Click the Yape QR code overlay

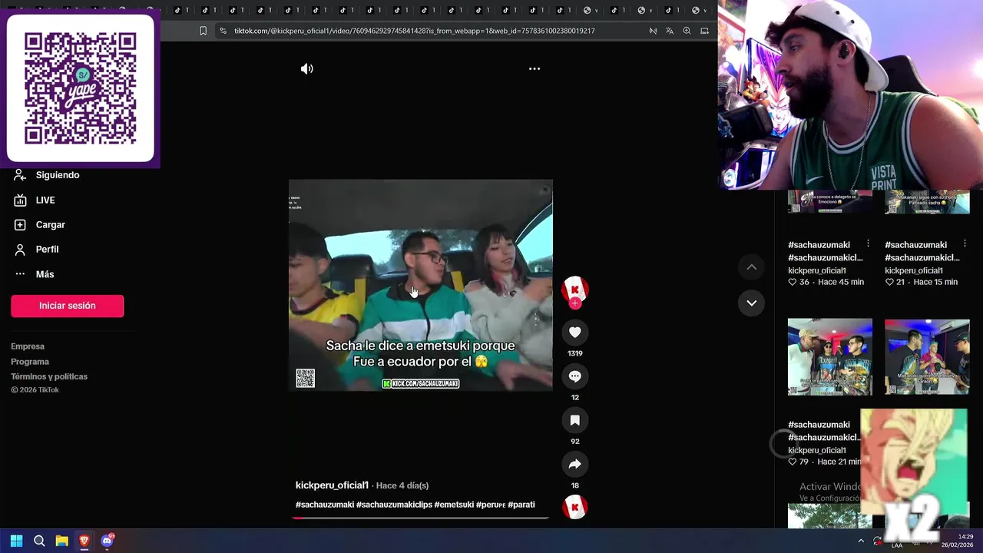[x=81, y=88]
